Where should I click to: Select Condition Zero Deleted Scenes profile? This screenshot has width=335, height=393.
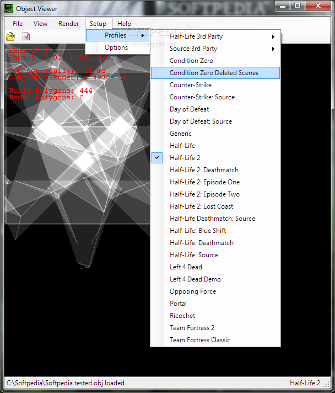click(x=215, y=73)
